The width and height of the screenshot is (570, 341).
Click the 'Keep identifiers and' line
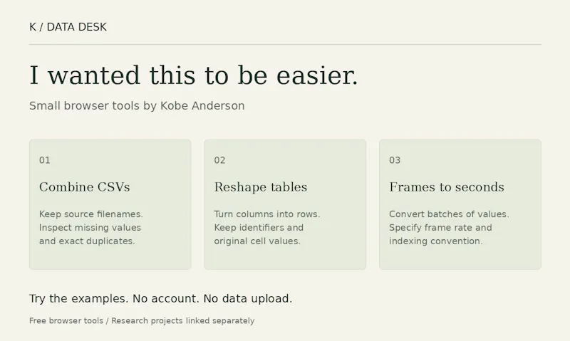click(x=259, y=228)
